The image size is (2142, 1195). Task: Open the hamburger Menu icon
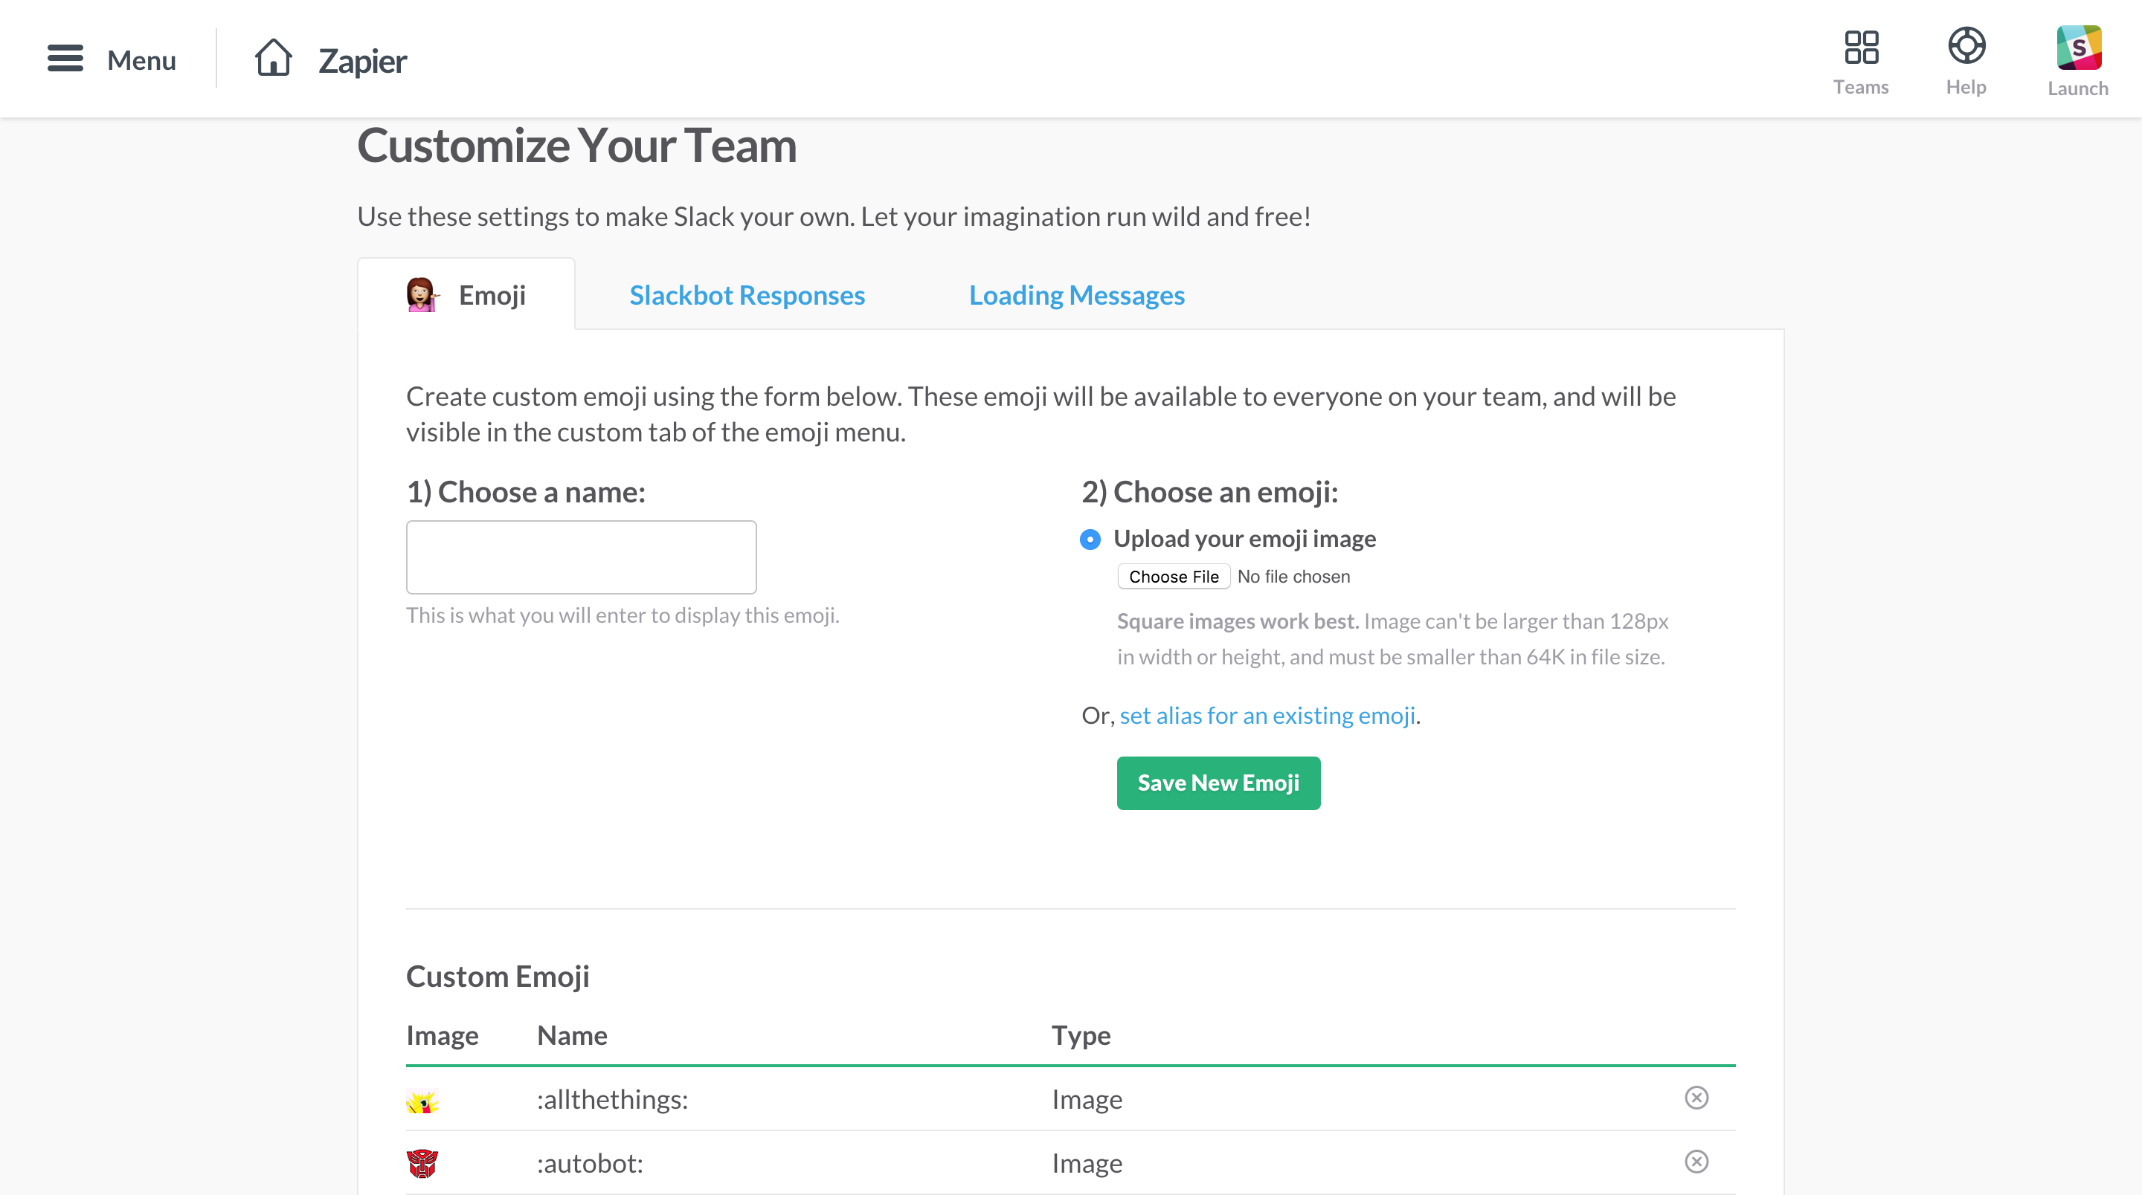pos(65,58)
